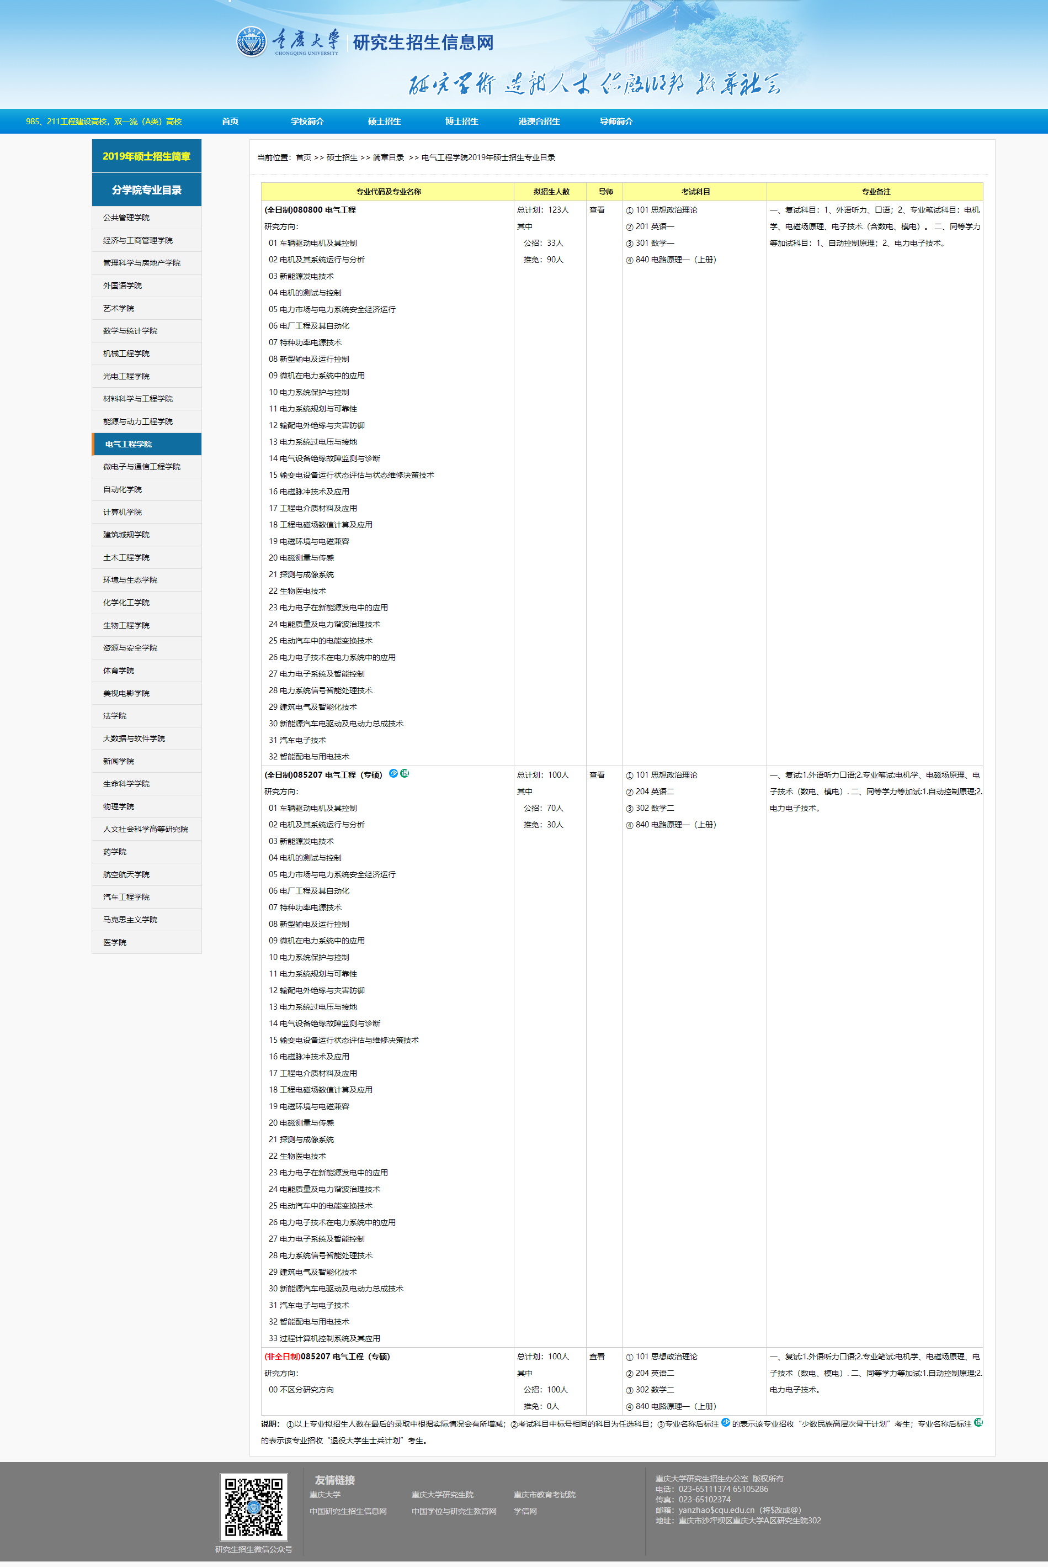Click direction 00 不区分研究方向

click(x=301, y=1390)
